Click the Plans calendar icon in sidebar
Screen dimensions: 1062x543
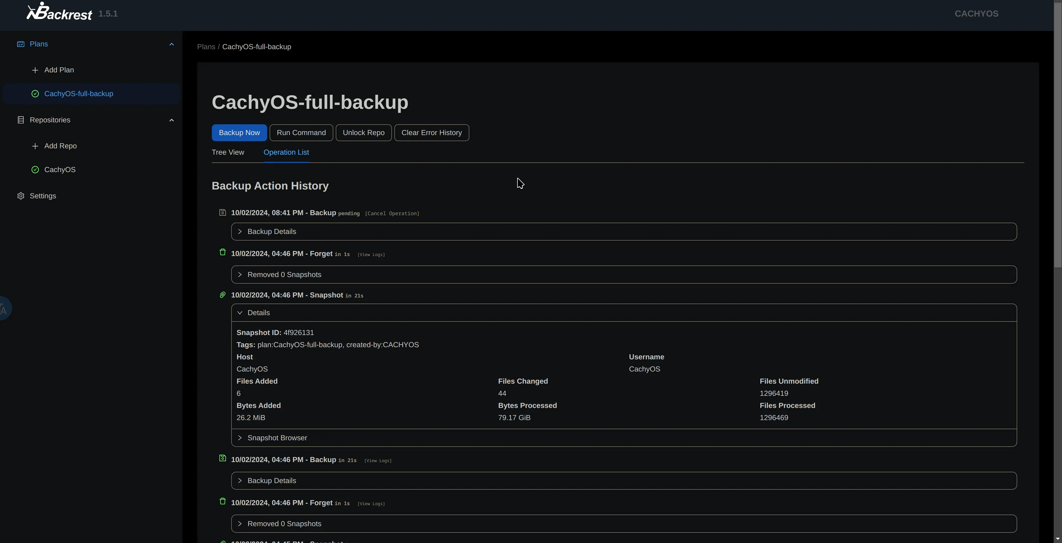coord(21,44)
